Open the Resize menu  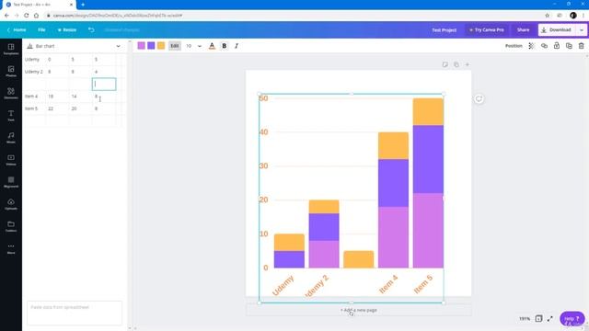67,29
